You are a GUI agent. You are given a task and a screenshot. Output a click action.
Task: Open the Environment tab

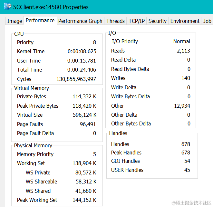pos(185,21)
